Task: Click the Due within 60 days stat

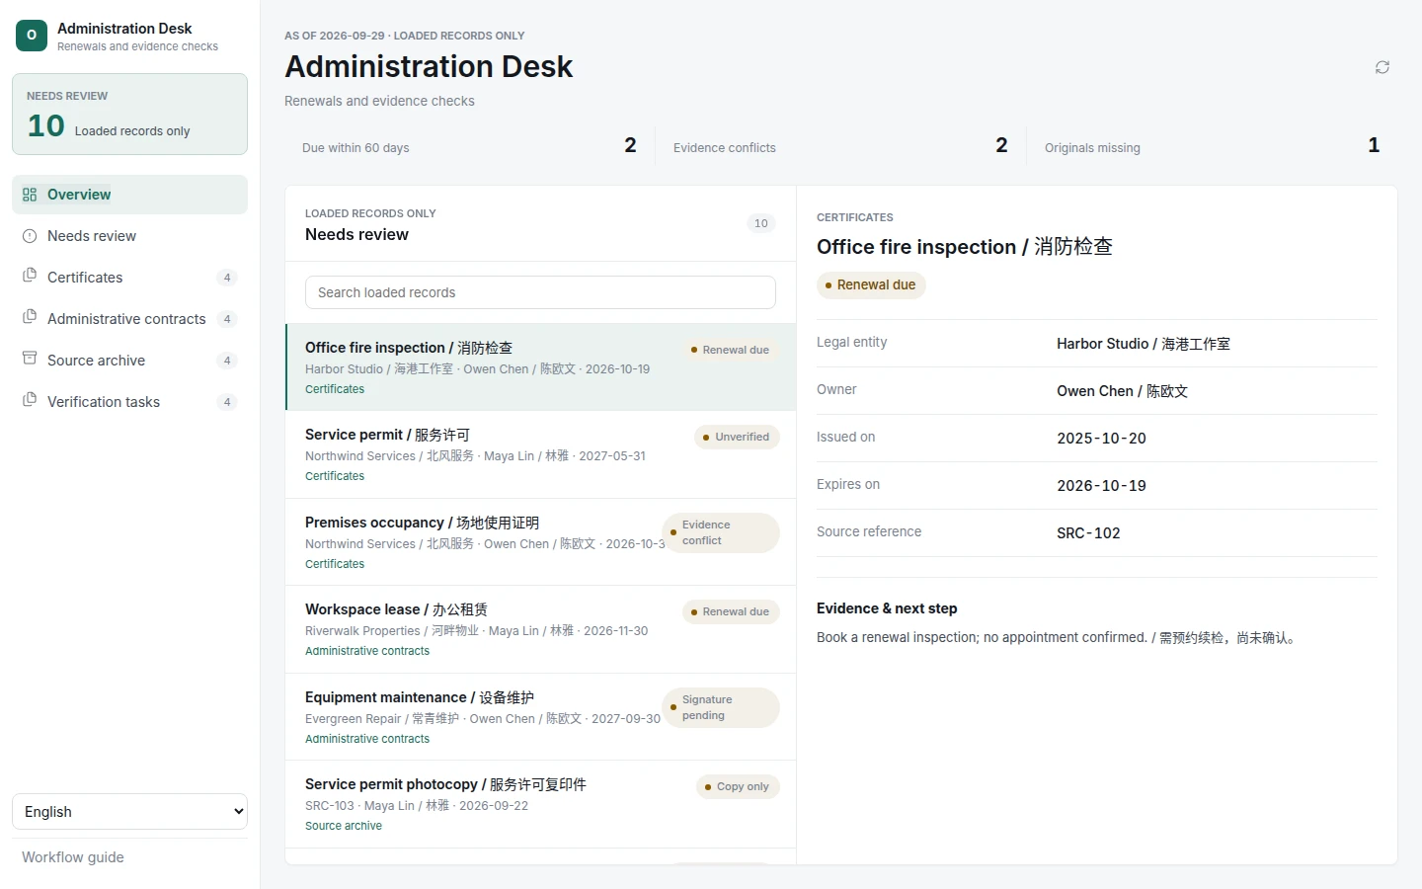Action: [470, 146]
